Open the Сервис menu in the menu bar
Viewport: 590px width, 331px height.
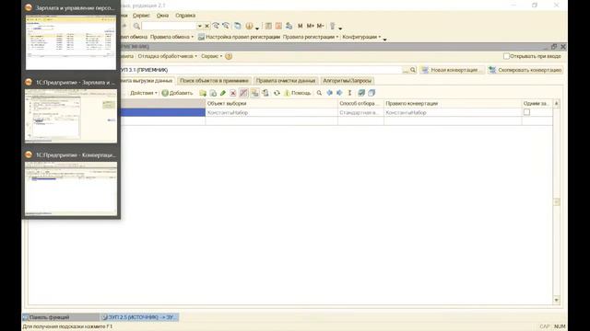tap(141, 16)
